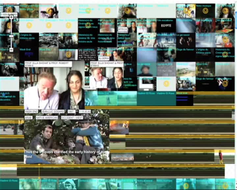Click the WEEK END title tag
Image resolution: width=237 pixels, height=190 pixels.
coord(31,111)
